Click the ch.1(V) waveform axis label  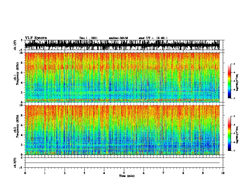pyautogui.click(x=15, y=45)
